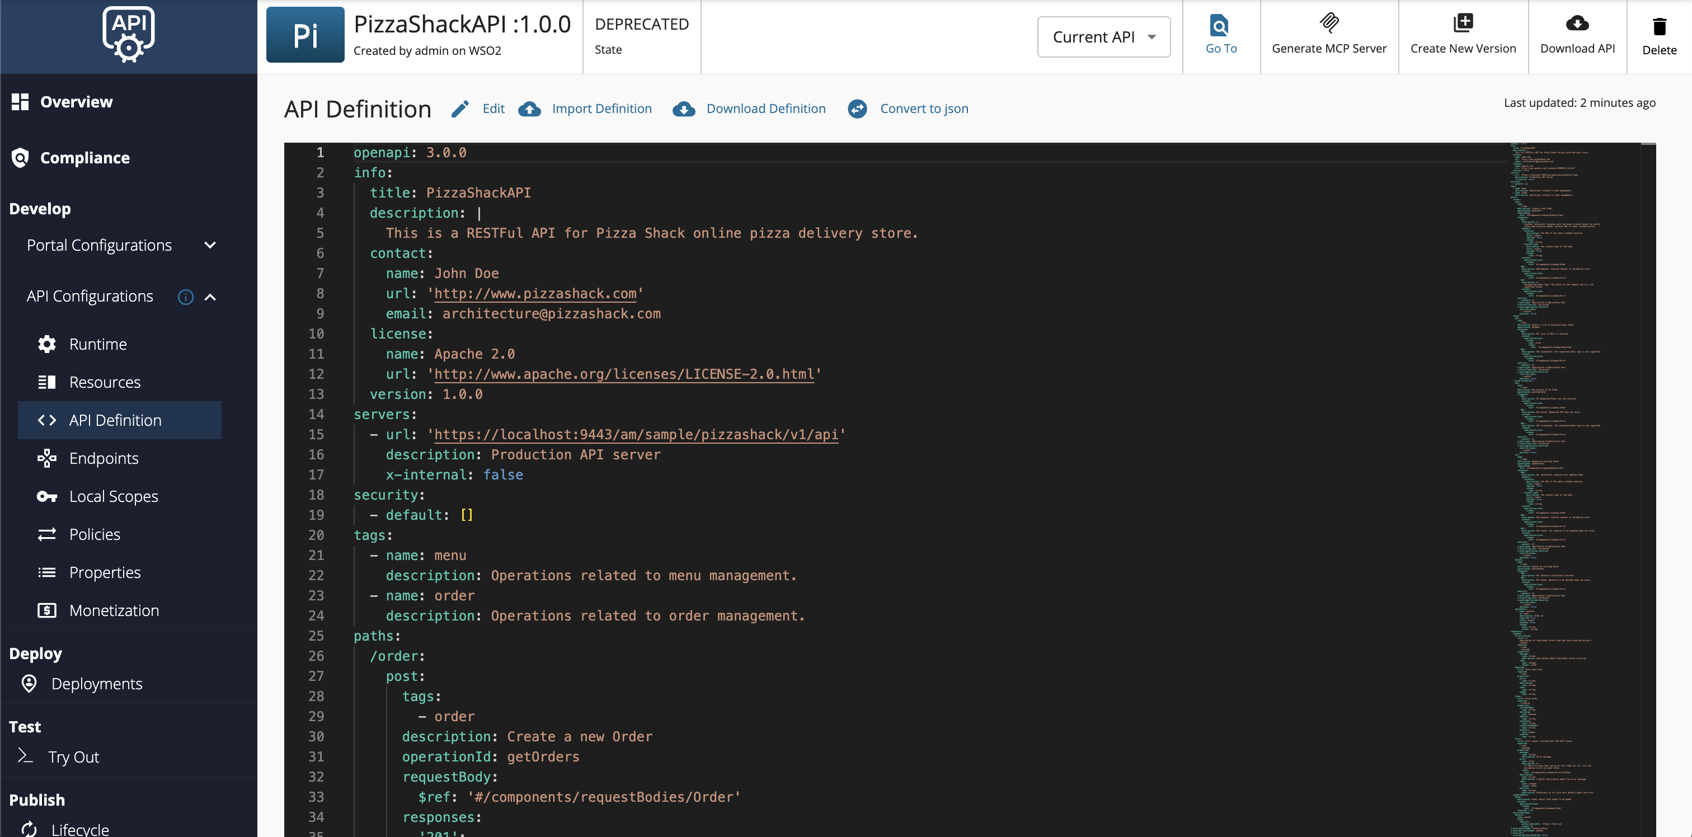The image size is (1692, 837).
Task: Collapse the API Configurations section
Action: pyautogui.click(x=209, y=297)
